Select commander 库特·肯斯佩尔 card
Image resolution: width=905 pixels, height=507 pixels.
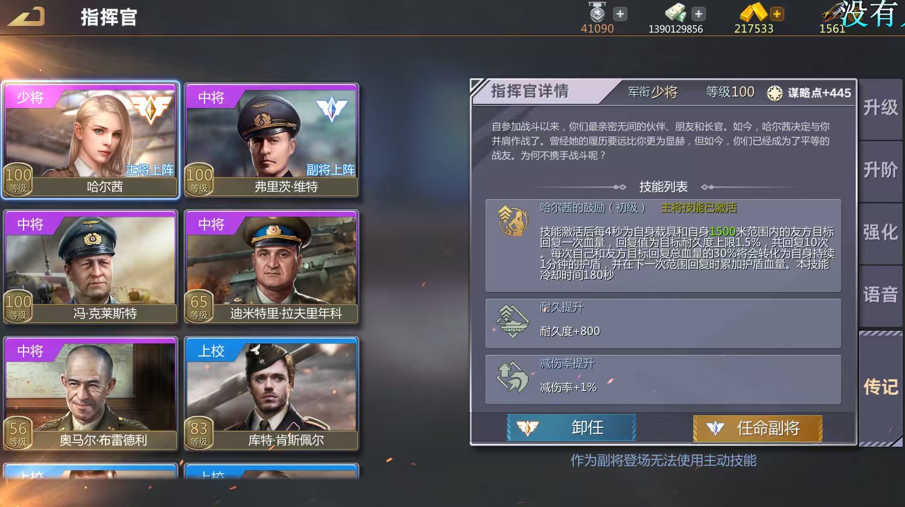(x=271, y=394)
